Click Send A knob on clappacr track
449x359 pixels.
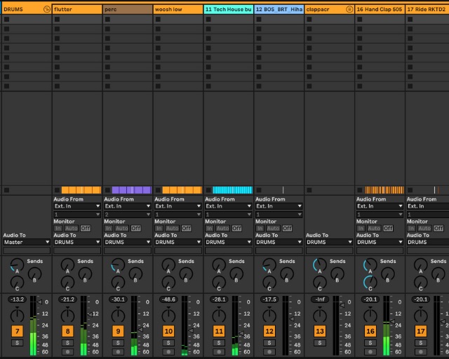[x=319, y=265]
